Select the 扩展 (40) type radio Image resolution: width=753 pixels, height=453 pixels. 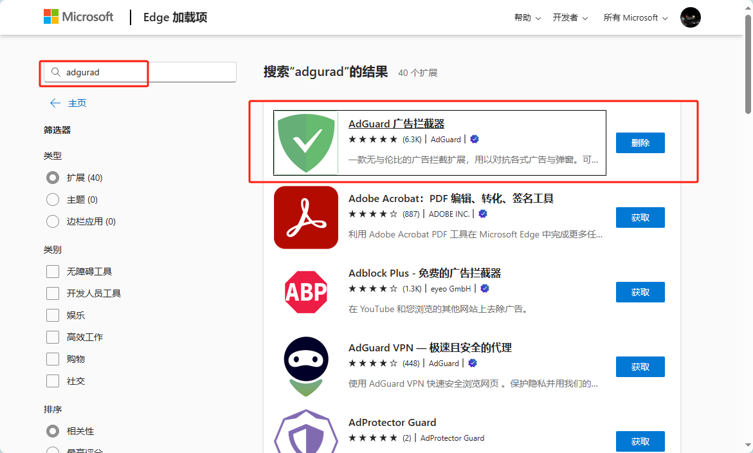click(x=53, y=178)
